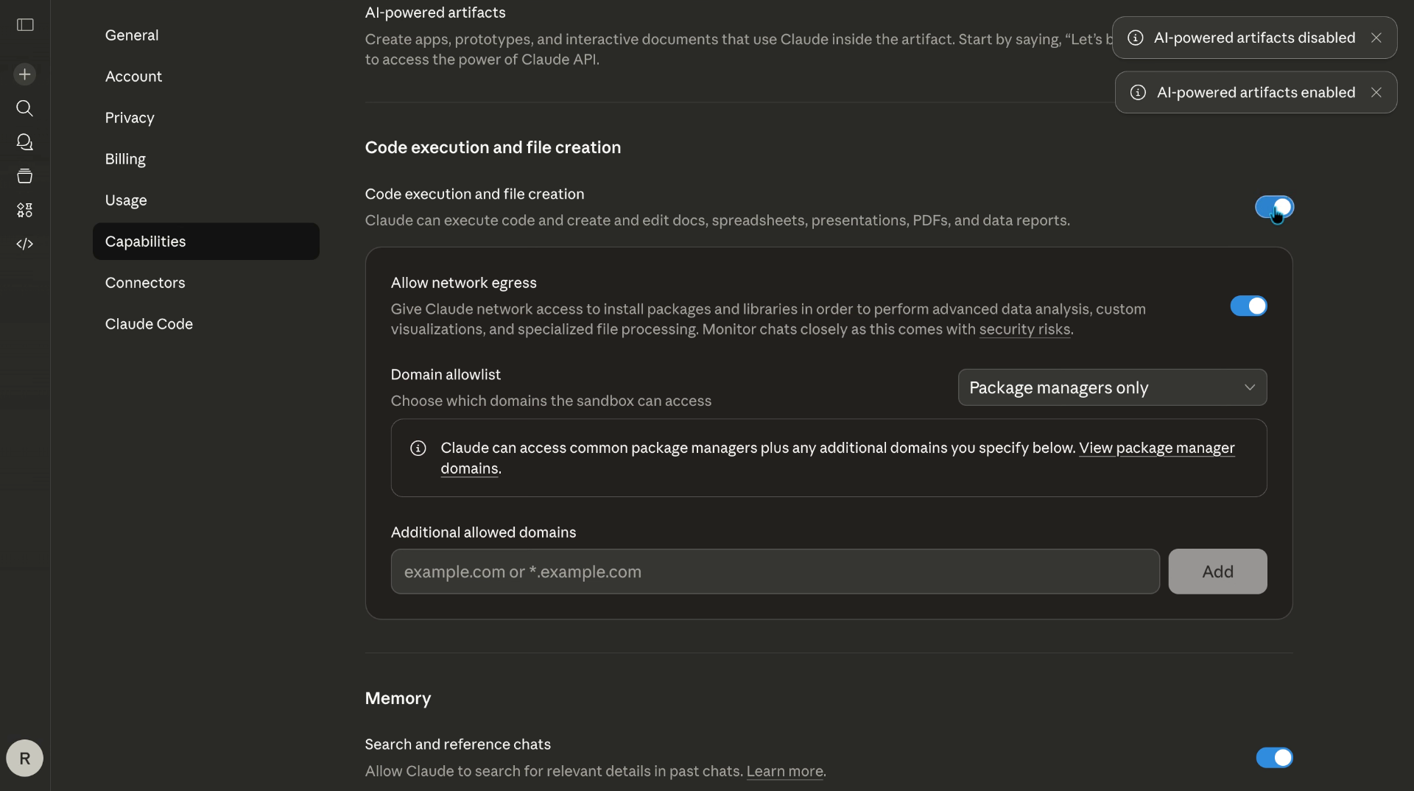Turn off Allow network egress
The height and width of the screenshot is (791, 1414).
(1248, 306)
